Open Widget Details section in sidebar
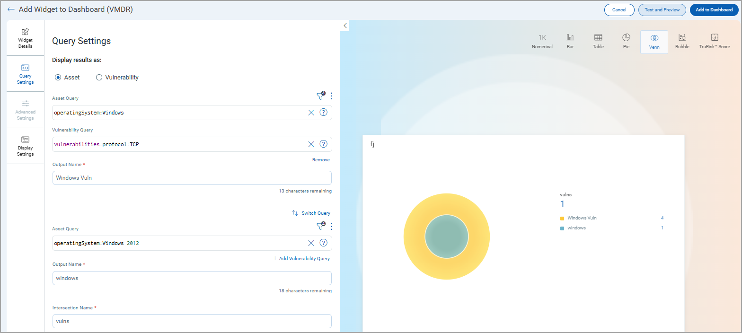 click(x=26, y=38)
